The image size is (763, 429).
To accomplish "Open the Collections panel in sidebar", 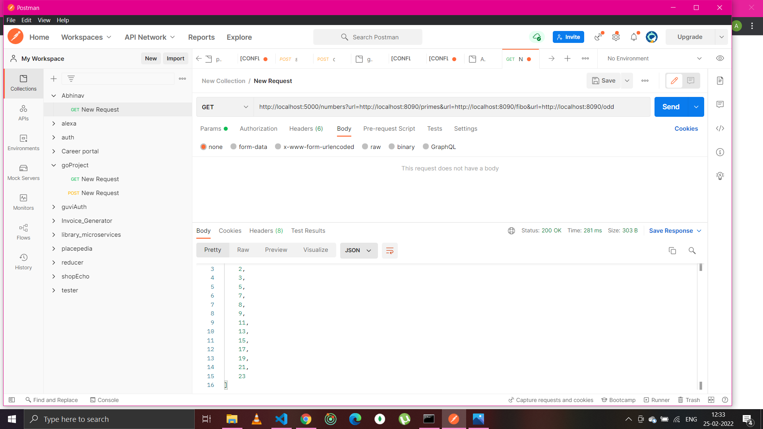I will [x=23, y=83].
